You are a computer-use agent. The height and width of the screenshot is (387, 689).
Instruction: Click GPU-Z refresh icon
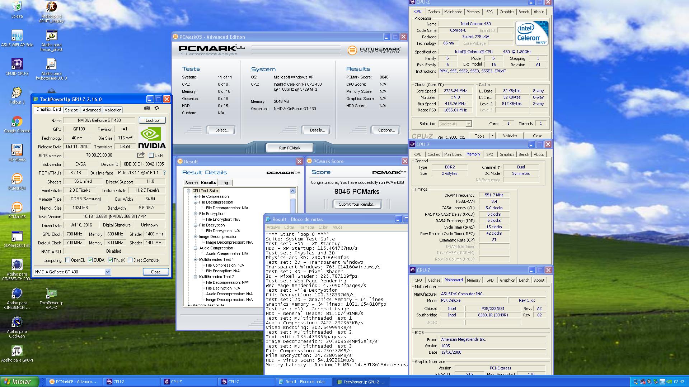[x=156, y=108]
